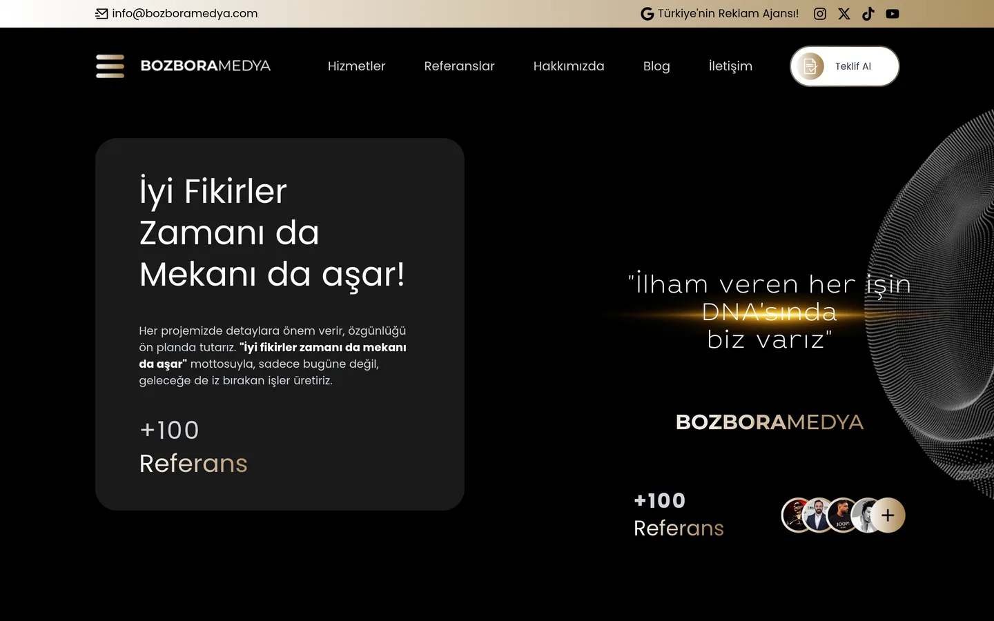Open the hamburger menu icon
The image size is (994, 621).
point(110,66)
